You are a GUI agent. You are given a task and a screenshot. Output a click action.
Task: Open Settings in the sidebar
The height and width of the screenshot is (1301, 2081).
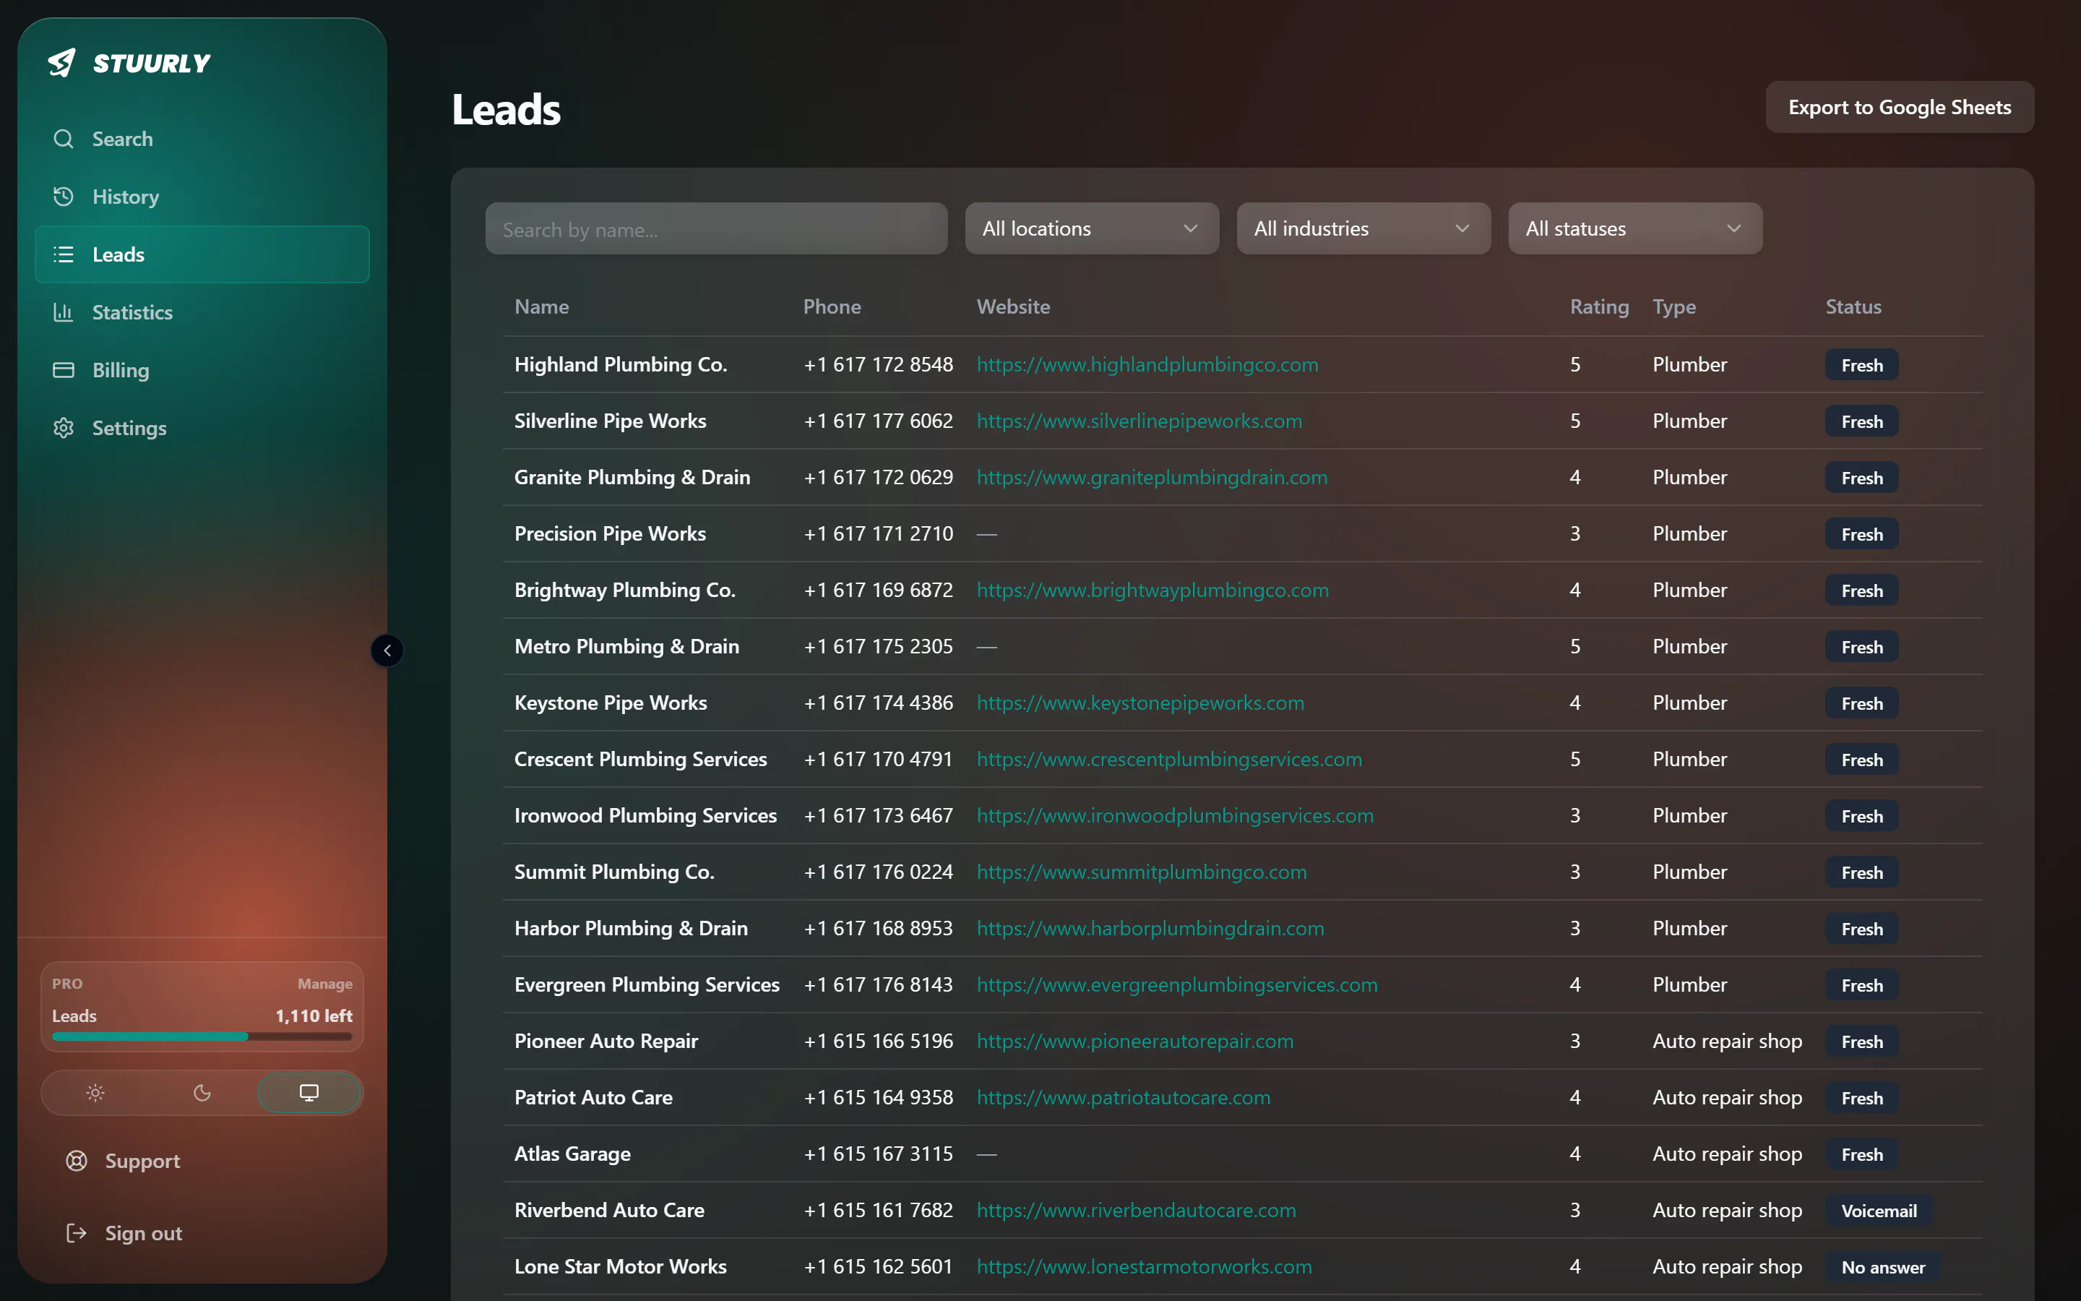click(x=202, y=428)
